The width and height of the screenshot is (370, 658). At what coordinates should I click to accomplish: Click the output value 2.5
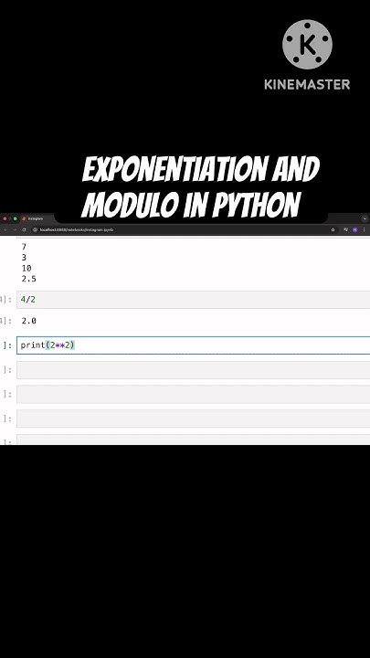[29, 279]
